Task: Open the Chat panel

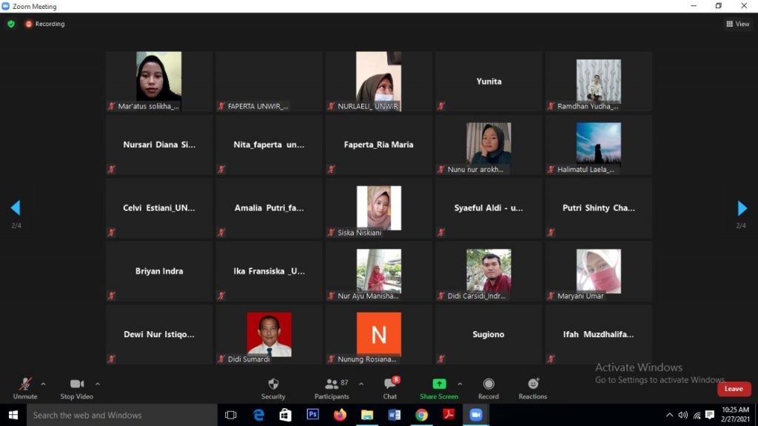Action: [390, 384]
